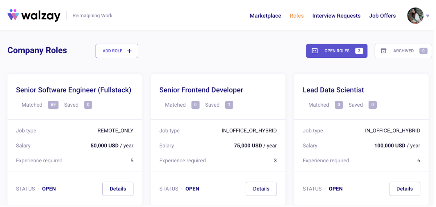Screen dimensions: 436x207
Task: Select the Open Roles card icon
Action: point(315,51)
